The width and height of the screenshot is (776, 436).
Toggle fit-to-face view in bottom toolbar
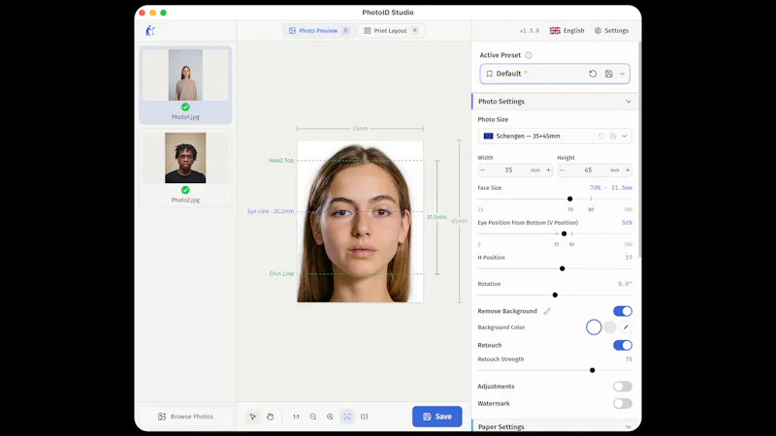(x=347, y=417)
